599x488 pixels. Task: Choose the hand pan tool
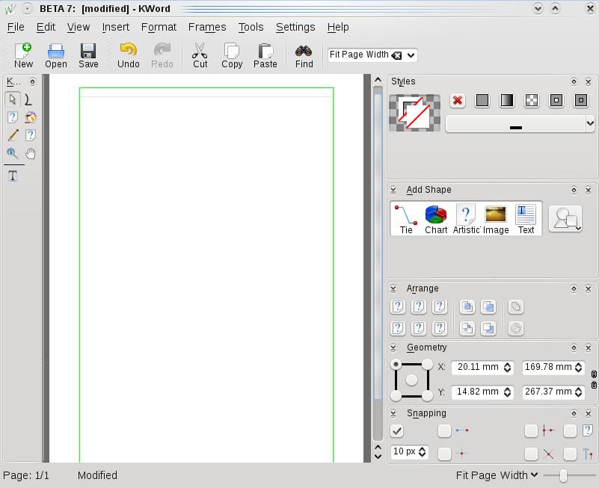[31, 153]
